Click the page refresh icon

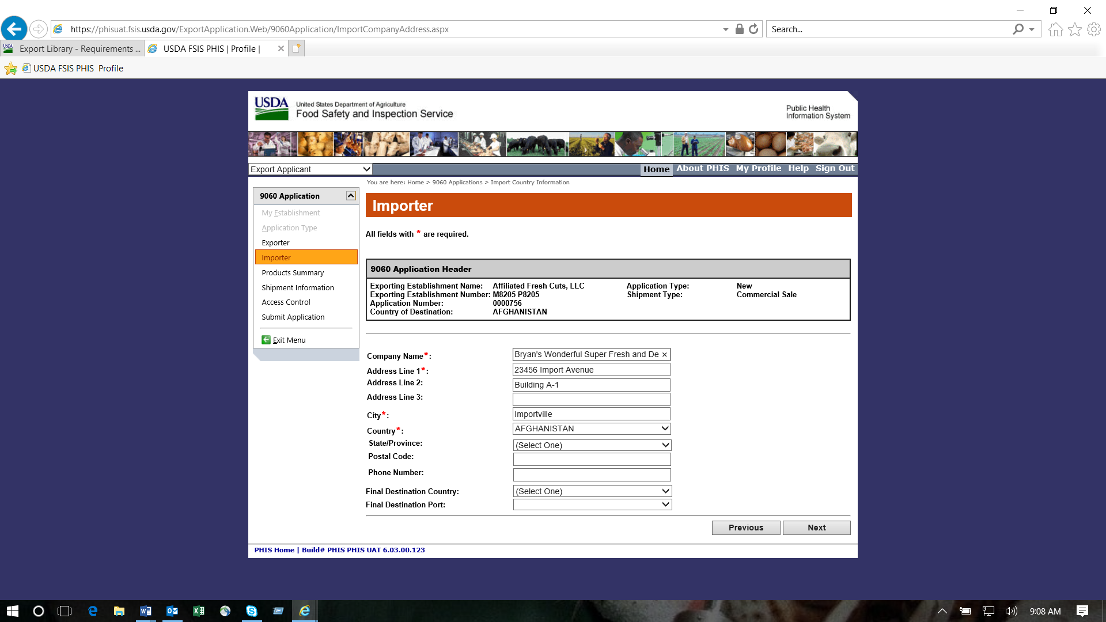pos(753,29)
